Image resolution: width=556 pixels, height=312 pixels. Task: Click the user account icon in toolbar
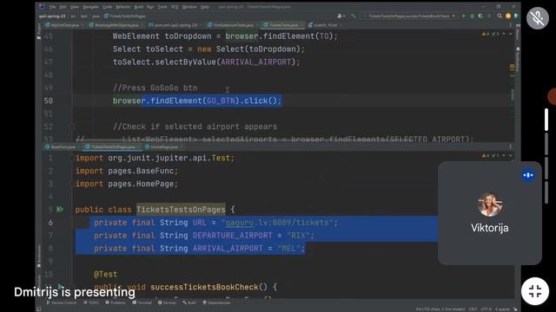coord(341,16)
